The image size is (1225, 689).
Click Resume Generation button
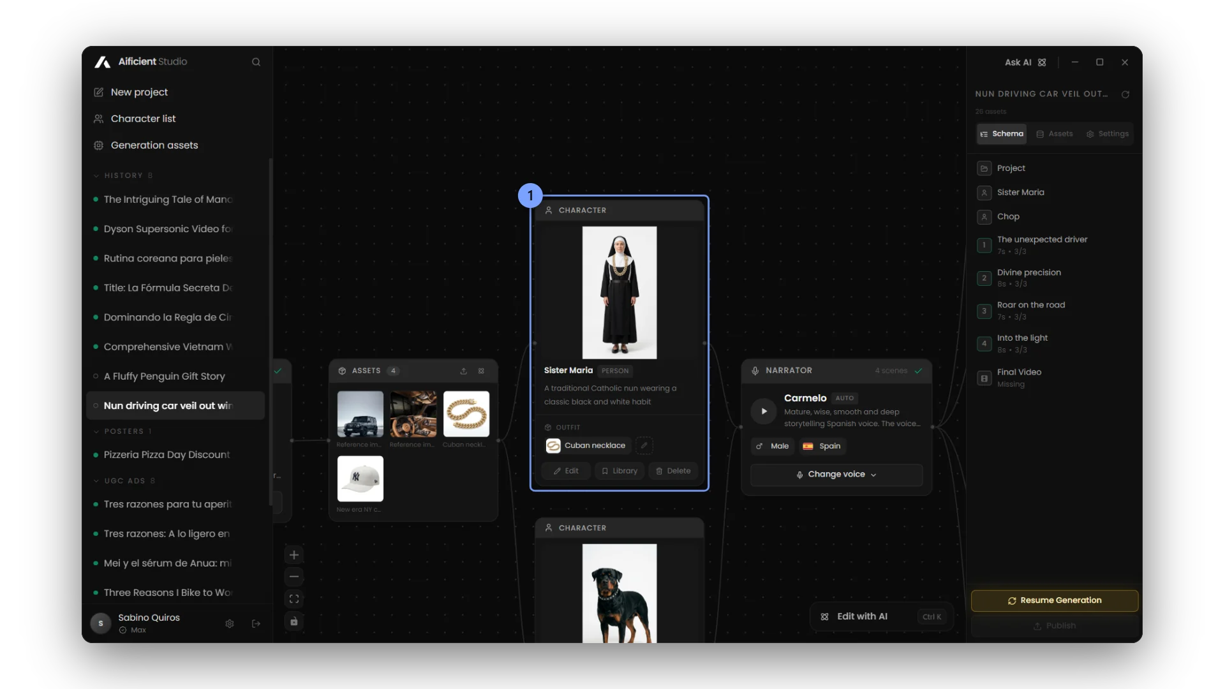coord(1055,601)
